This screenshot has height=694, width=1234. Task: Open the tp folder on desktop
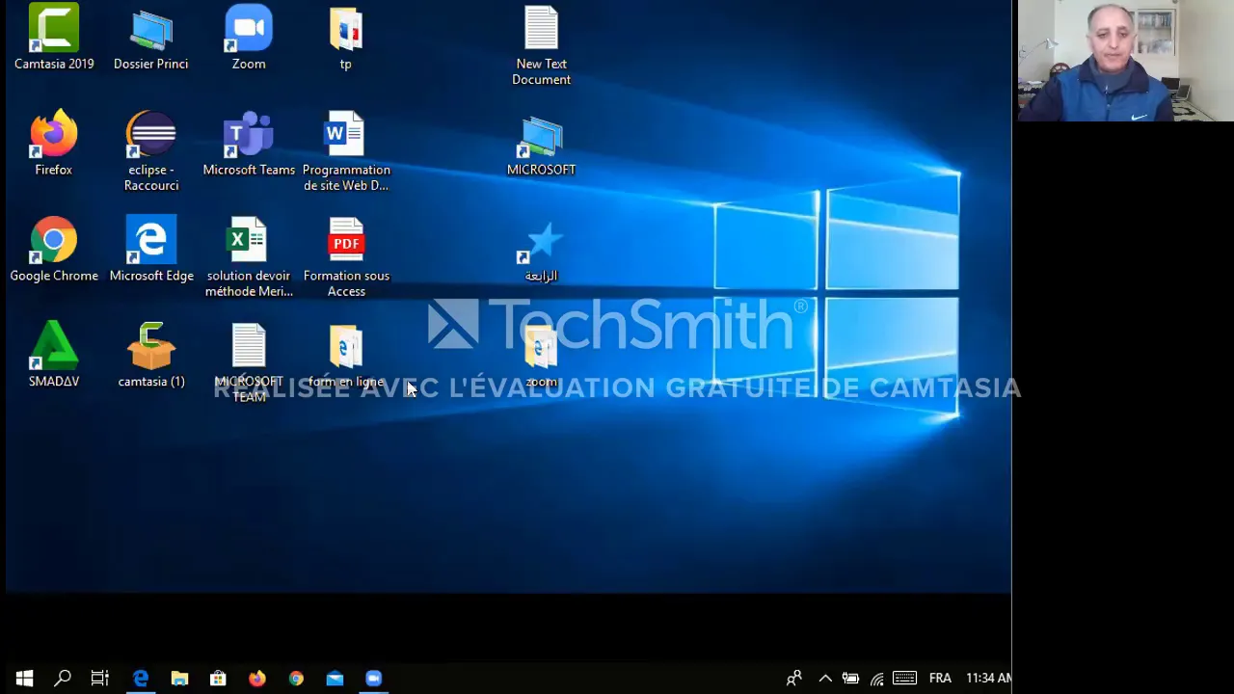(x=346, y=38)
